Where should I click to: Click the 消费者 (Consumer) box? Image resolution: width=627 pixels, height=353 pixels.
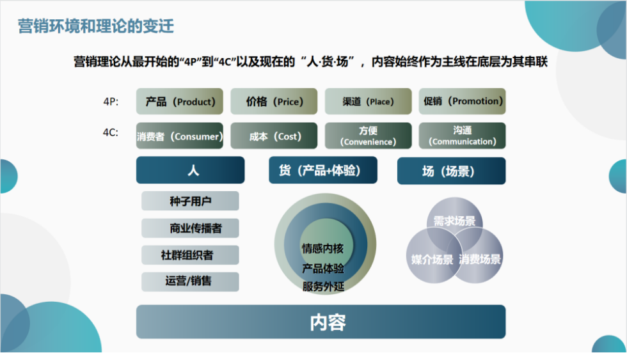click(x=180, y=136)
